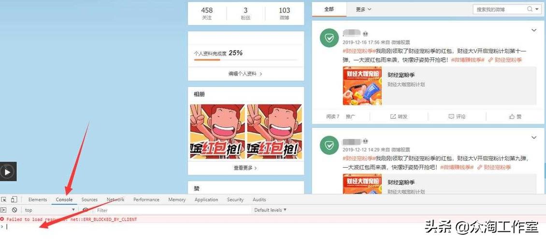Select the 全部 tab in the feed
The width and height of the screenshot is (546, 241).
coord(329,9)
